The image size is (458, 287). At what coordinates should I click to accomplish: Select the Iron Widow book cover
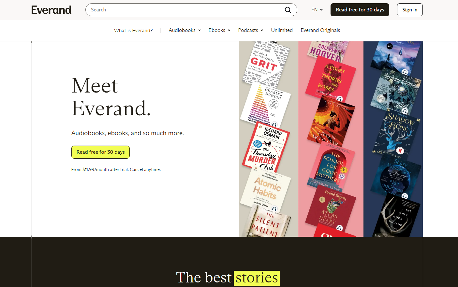click(x=331, y=121)
